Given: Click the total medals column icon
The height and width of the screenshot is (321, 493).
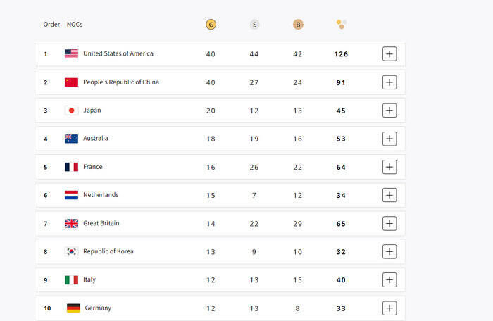Looking at the screenshot, I should pos(342,25).
